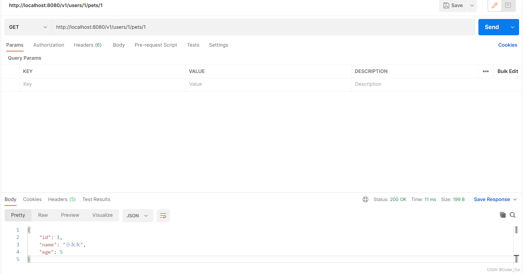Switch to the Preview view

70,215
